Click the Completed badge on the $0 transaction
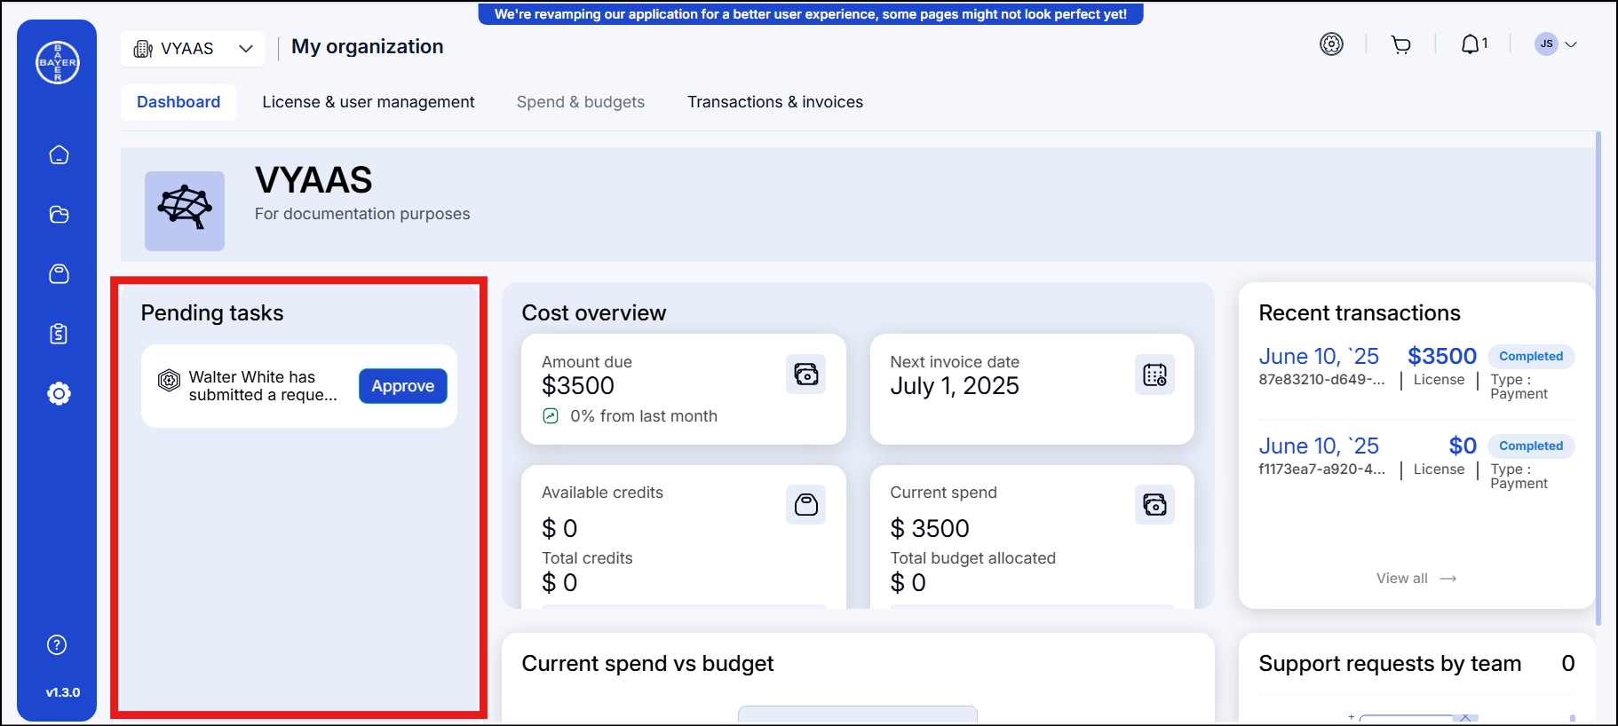 tap(1531, 446)
